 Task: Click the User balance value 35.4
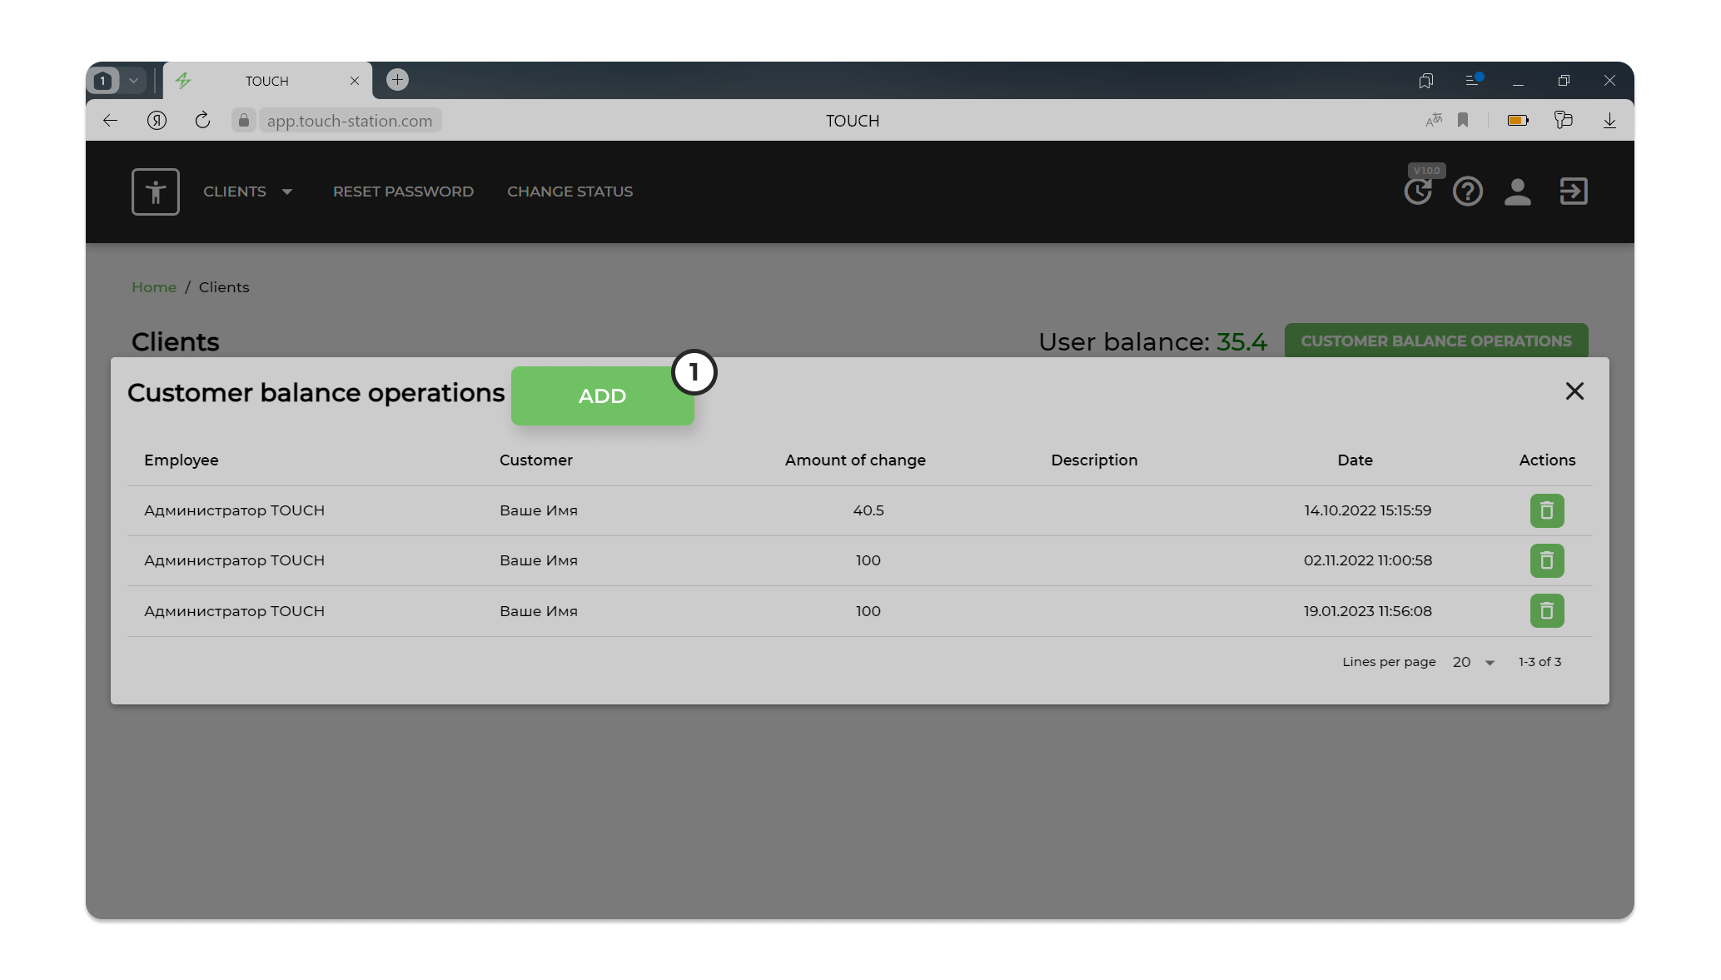(1241, 342)
